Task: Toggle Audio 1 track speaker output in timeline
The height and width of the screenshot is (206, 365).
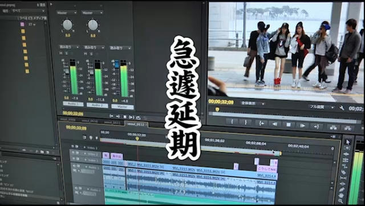Action: coord(75,166)
